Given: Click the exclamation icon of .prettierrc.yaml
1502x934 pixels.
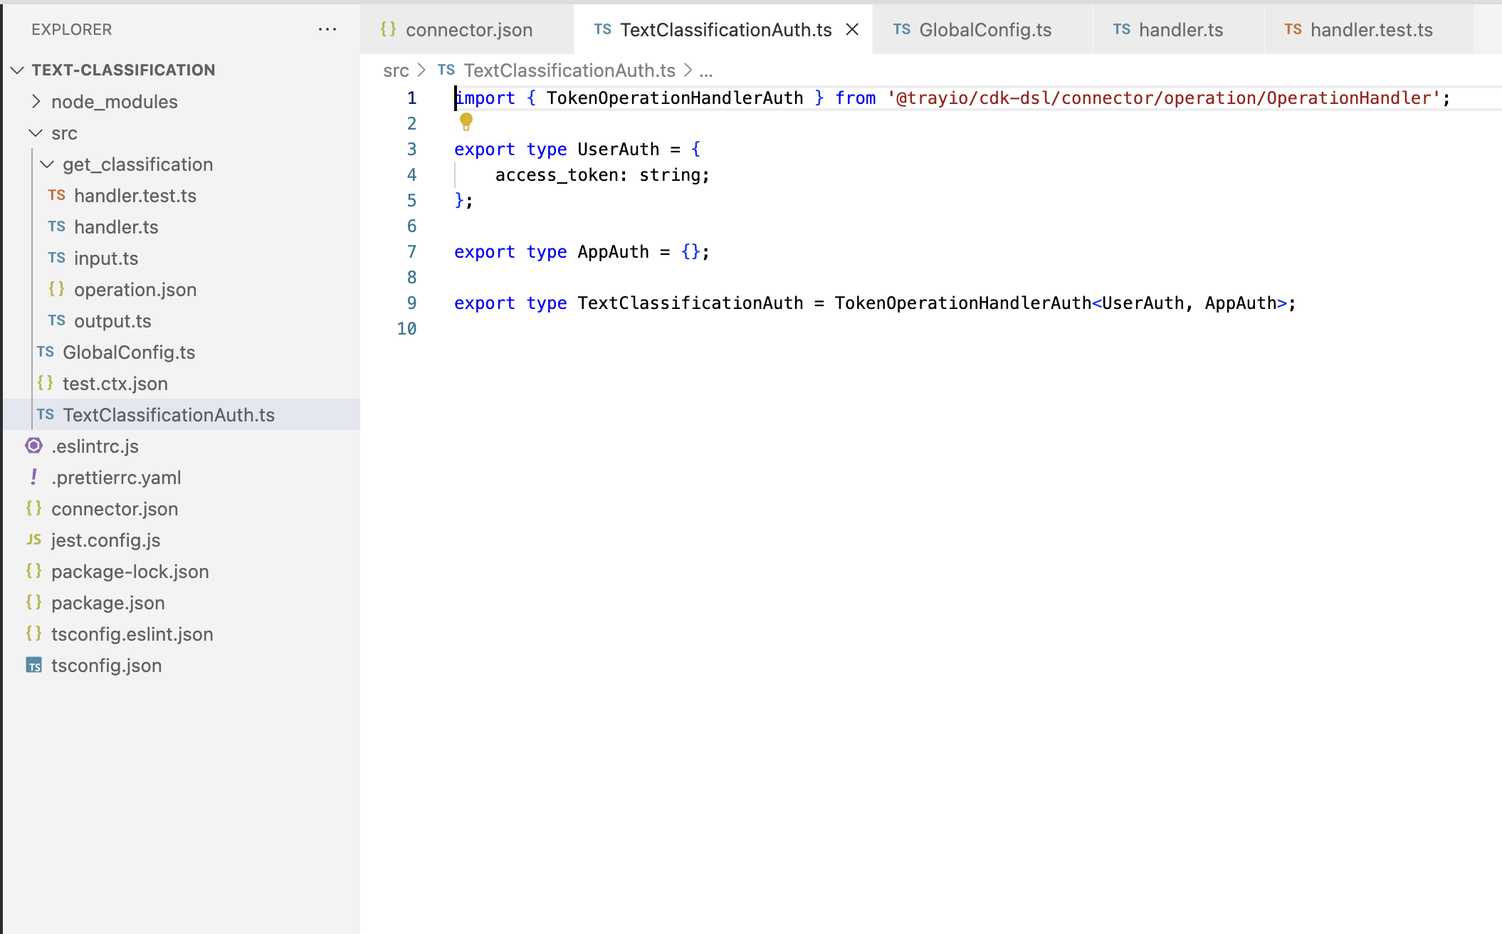Looking at the screenshot, I should click(33, 478).
